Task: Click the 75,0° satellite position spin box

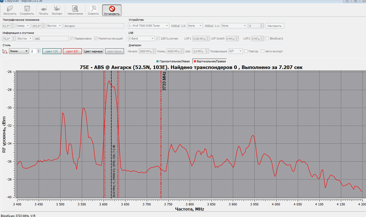Action: (x=9, y=38)
